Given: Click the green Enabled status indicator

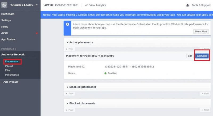Looking at the screenshot, I should [x=105, y=73].
